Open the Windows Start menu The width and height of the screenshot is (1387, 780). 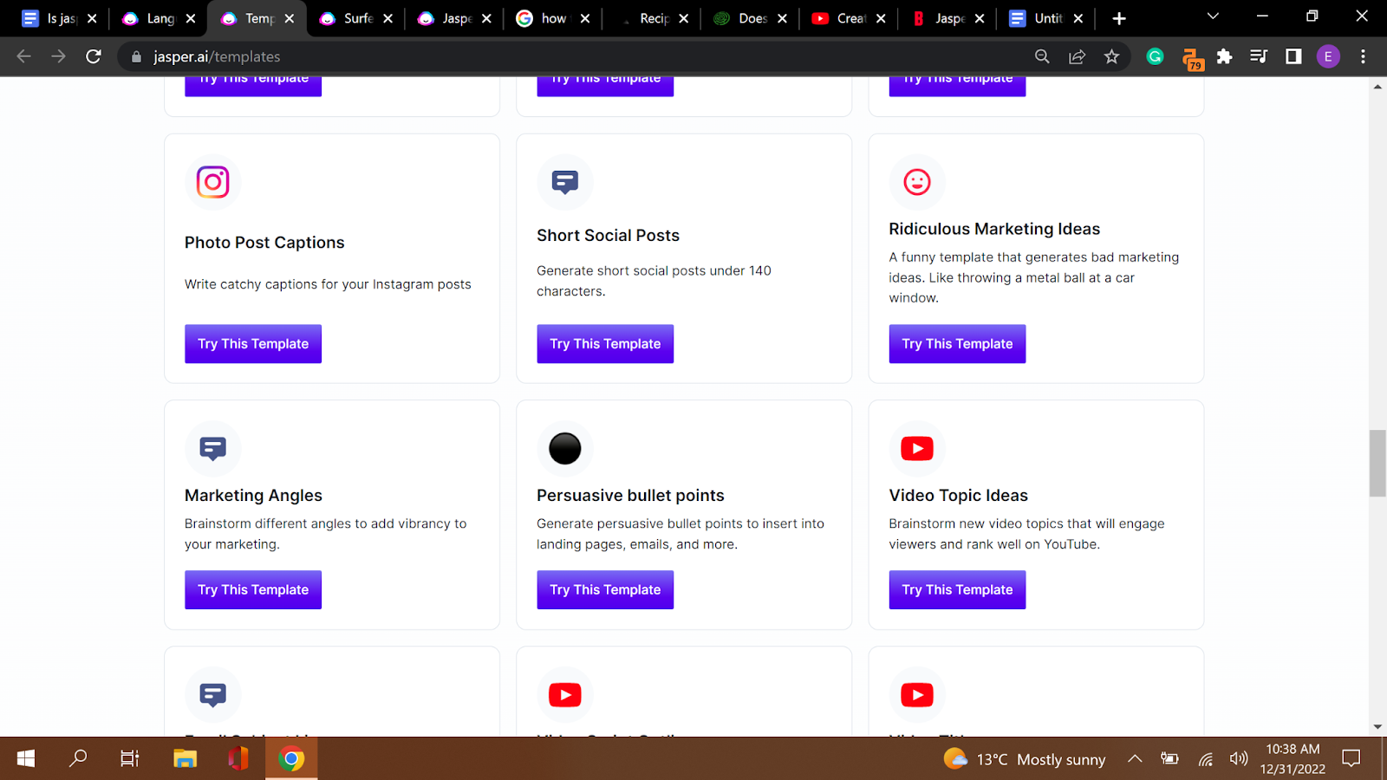click(x=26, y=759)
